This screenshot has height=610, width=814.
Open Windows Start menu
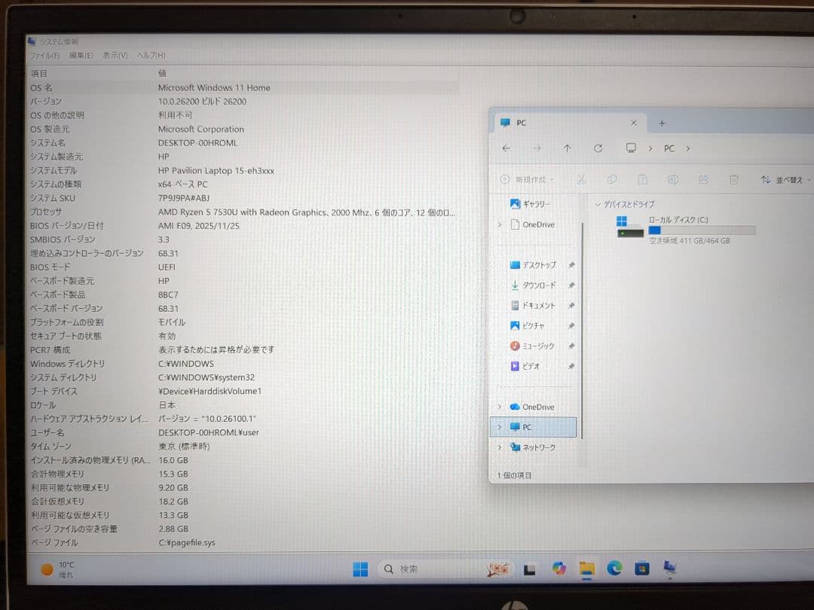[x=360, y=569]
